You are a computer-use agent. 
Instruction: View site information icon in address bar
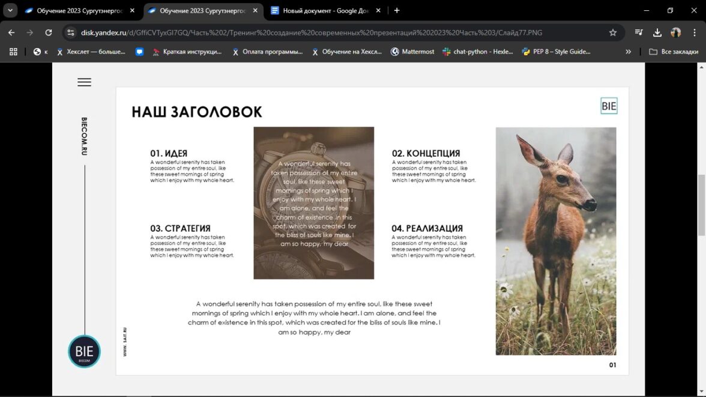pyautogui.click(x=71, y=32)
